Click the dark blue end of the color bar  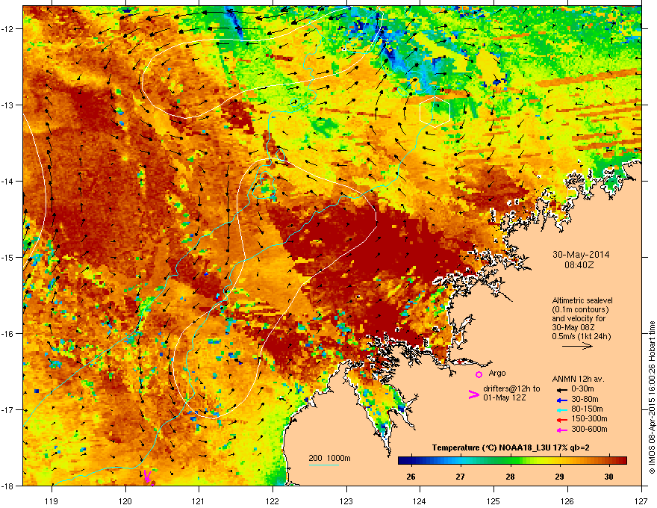click(x=402, y=461)
